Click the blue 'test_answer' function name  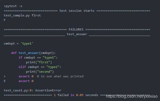point(29,53)
